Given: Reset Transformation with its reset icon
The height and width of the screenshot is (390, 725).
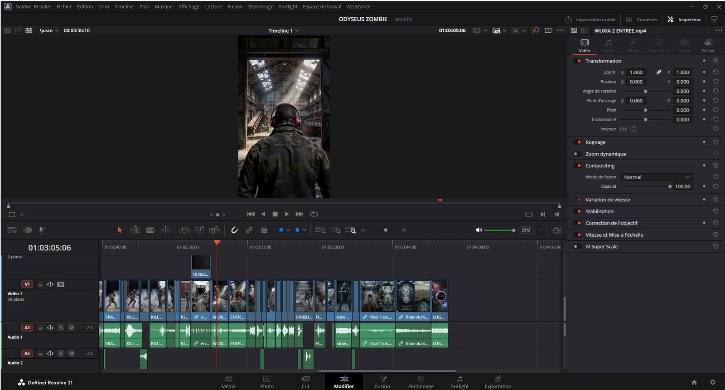Looking at the screenshot, I should tap(715, 61).
